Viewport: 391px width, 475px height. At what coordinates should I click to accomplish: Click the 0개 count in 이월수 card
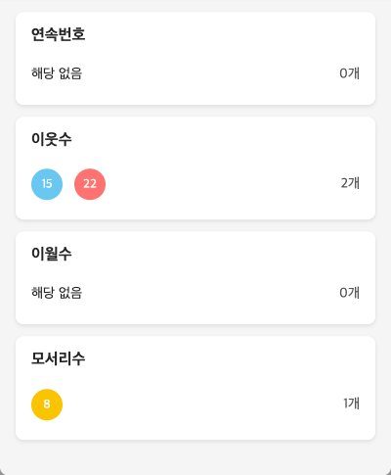(x=349, y=293)
